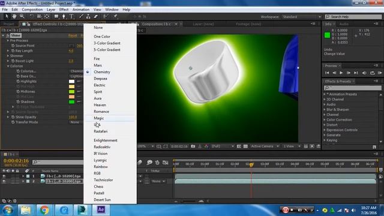The height and width of the screenshot is (216, 384).
Task: Select the Pen tool
Action: coord(64,16)
